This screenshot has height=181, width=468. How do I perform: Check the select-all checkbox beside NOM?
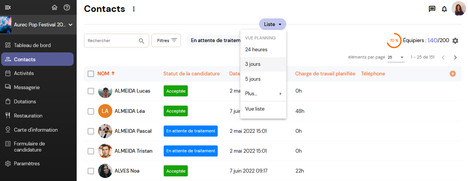pyautogui.click(x=91, y=74)
